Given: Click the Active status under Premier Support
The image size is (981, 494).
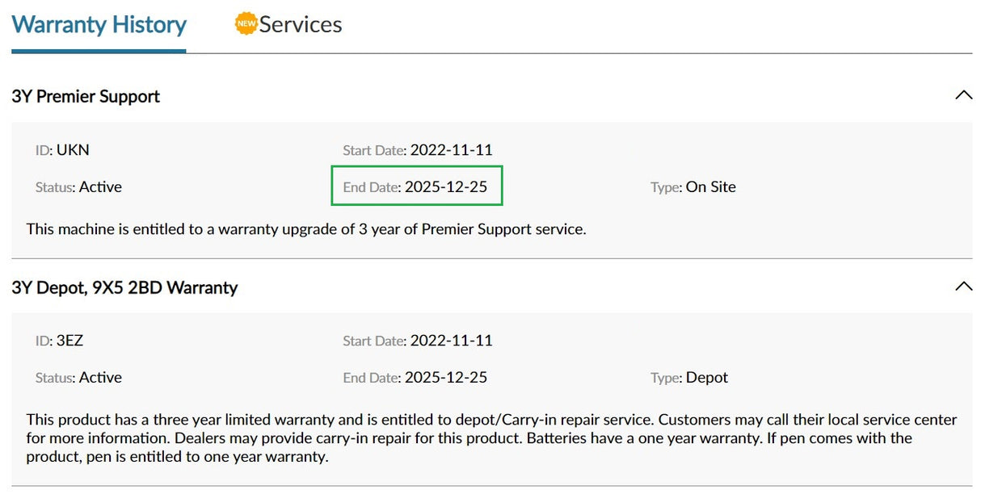Looking at the screenshot, I should point(100,187).
